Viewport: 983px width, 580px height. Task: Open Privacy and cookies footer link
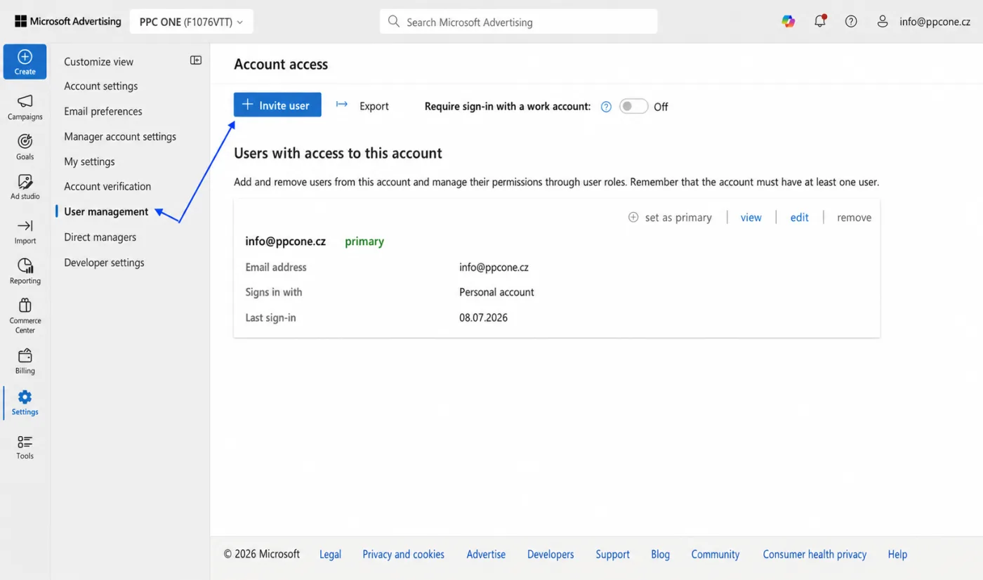[x=403, y=554]
